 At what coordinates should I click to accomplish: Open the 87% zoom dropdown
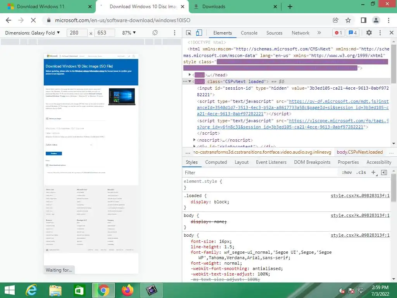(129, 33)
